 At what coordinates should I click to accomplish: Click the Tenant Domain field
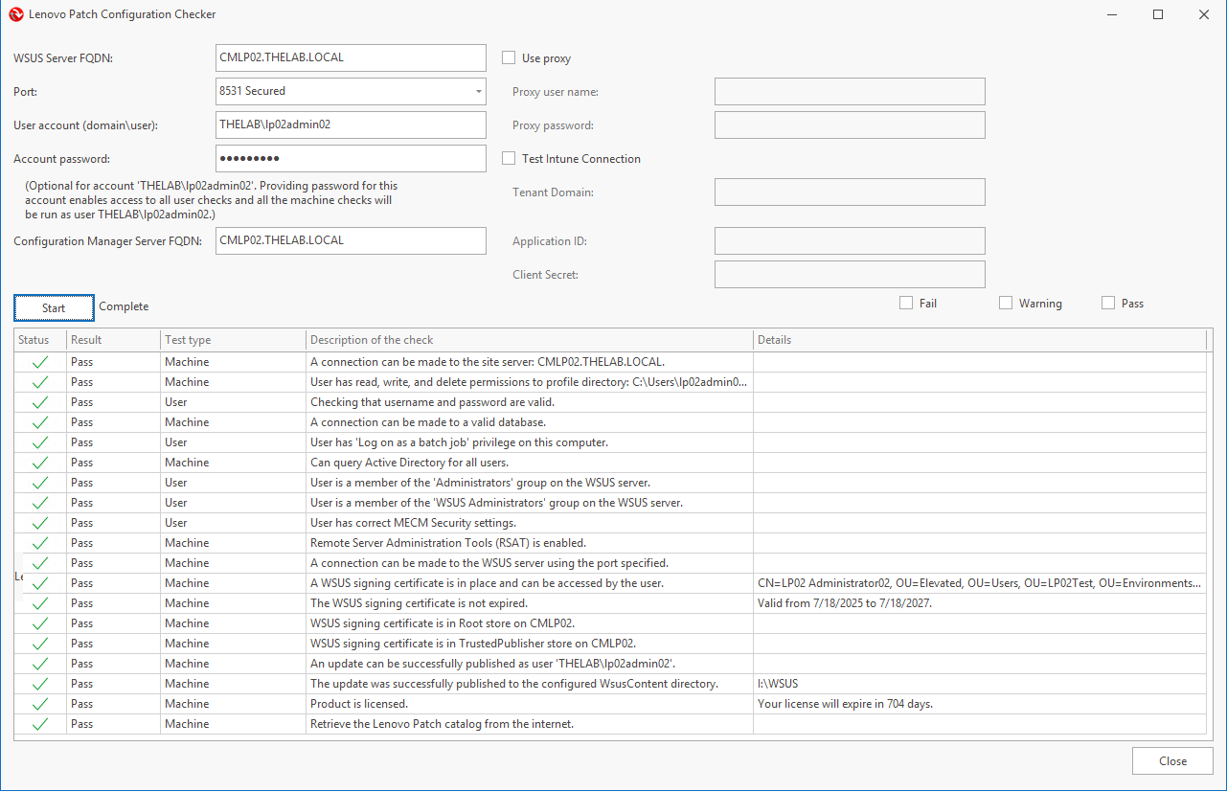point(850,192)
